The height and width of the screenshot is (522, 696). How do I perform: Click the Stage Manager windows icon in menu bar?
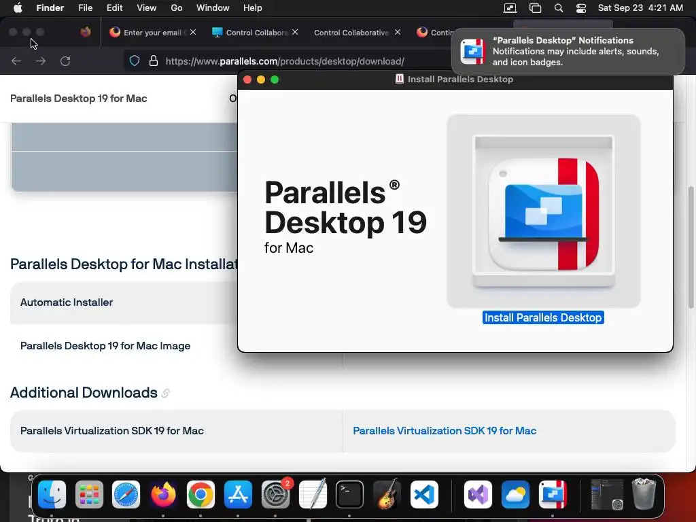point(536,8)
